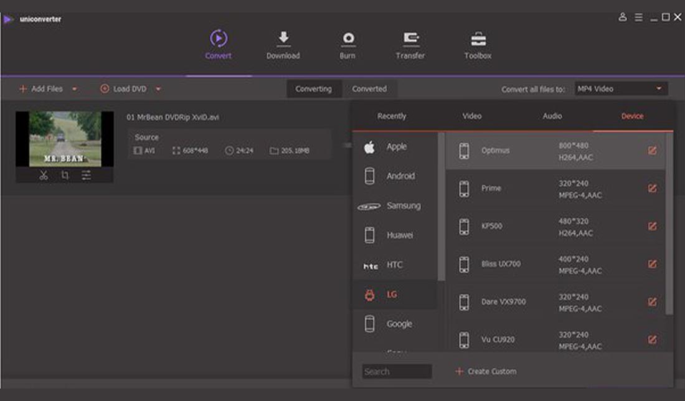Switch to the Video format tab
685x401 pixels.
pos(471,116)
